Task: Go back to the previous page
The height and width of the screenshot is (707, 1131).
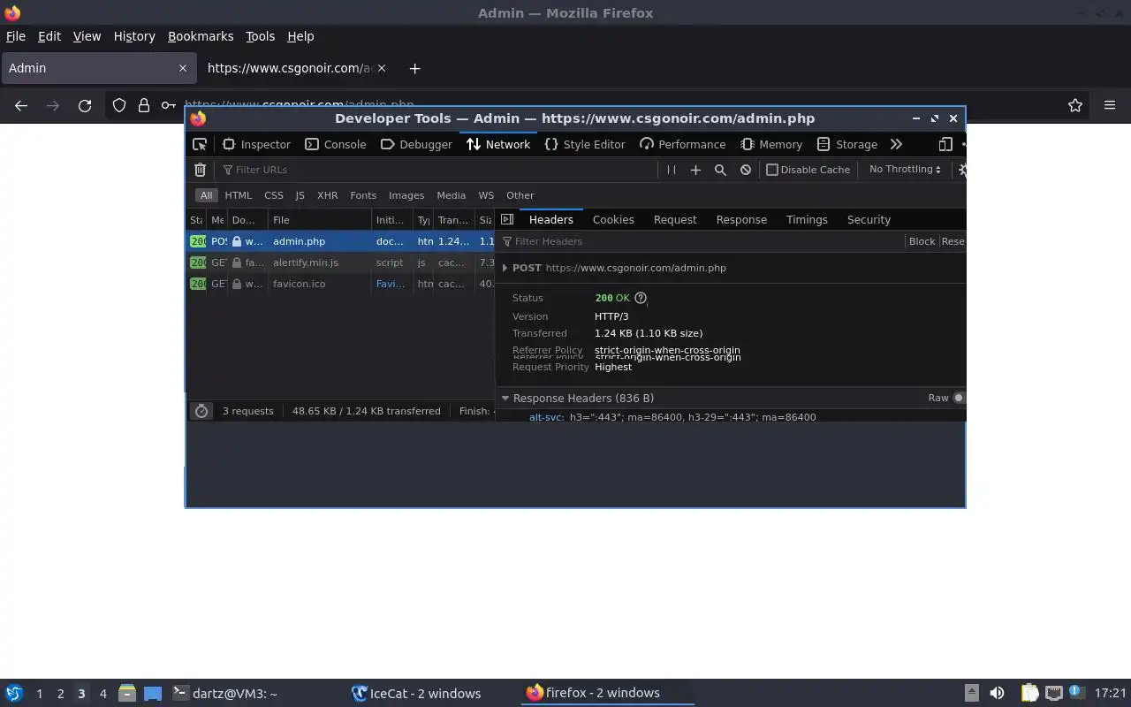Action: point(21,105)
